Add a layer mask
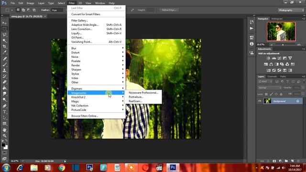 tap(274, 161)
